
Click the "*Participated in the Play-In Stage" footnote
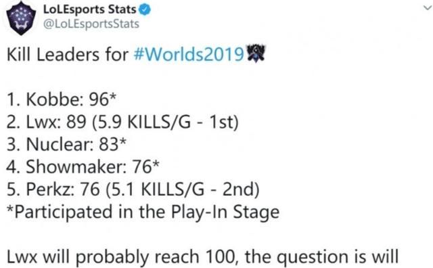[x=143, y=213]
